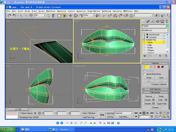Click the key icon for setting keys
The image size is (176, 132).
tap(102, 115)
